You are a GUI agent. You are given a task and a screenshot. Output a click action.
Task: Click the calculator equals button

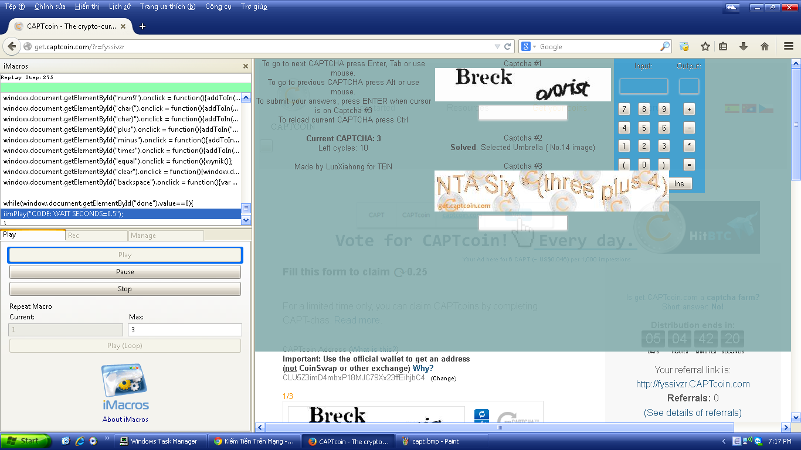689,165
